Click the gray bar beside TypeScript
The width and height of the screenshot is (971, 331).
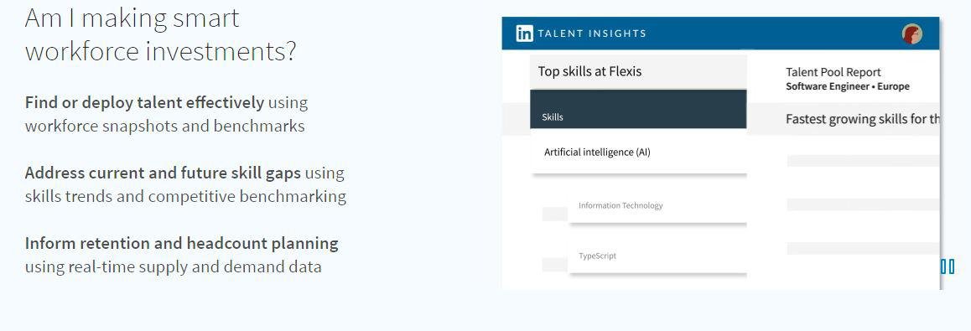pyautogui.click(x=555, y=265)
